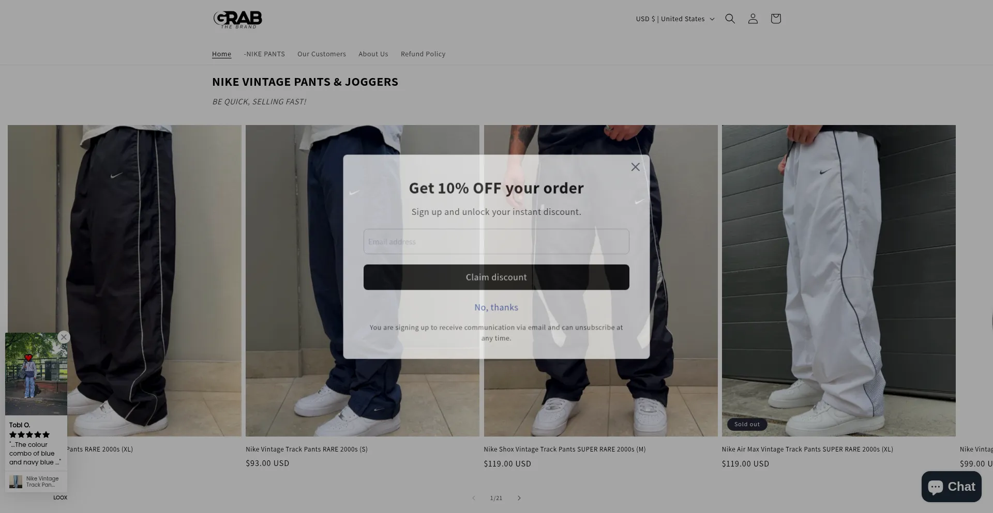Open the shopping cart icon
The width and height of the screenshot is (993, 513).
tap(775, 19)
